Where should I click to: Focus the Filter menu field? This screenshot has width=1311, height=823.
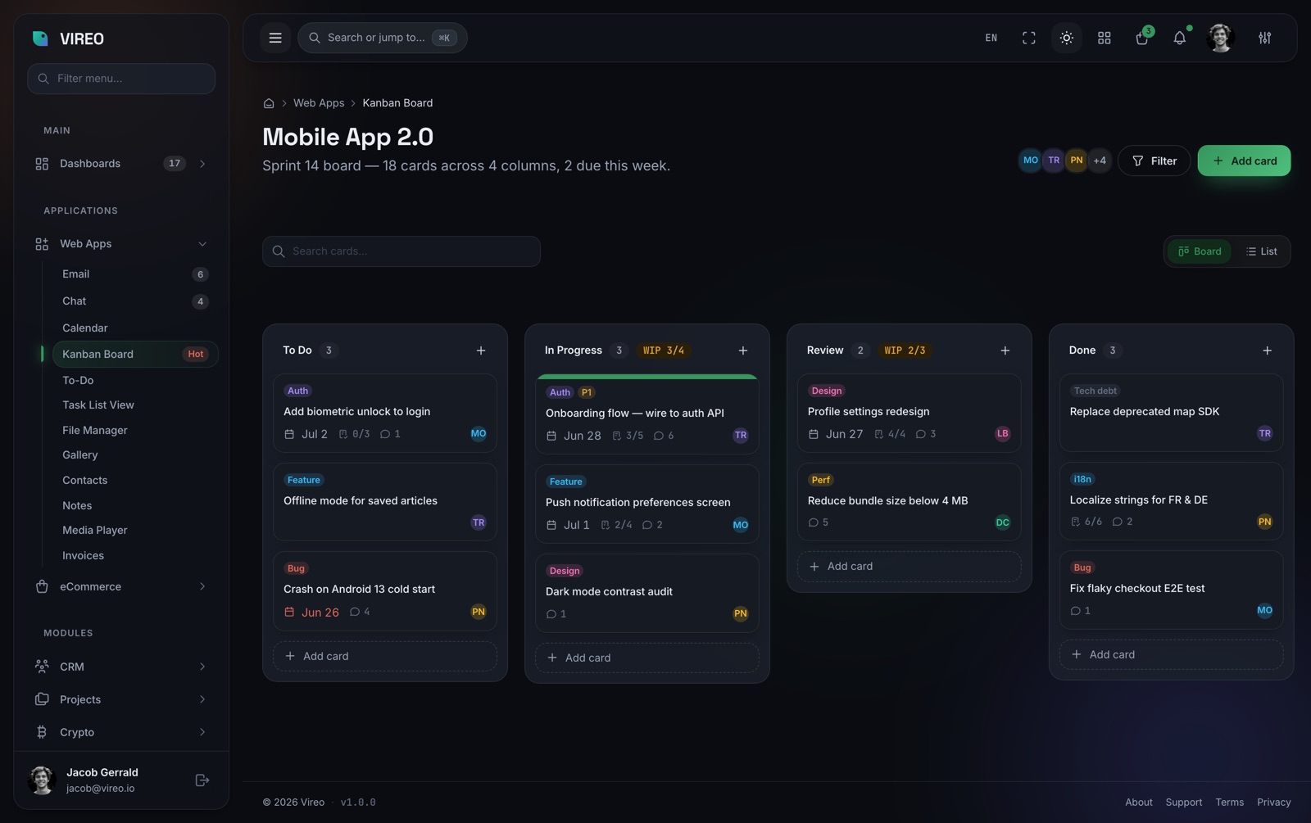[x=121, y=79]
